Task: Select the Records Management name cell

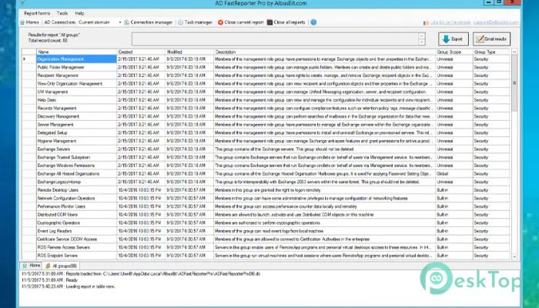Action: pyautogui.click(x=76, y=109)
